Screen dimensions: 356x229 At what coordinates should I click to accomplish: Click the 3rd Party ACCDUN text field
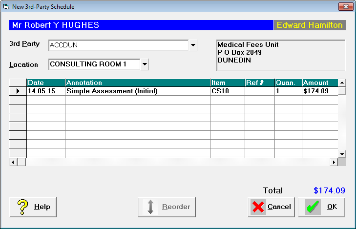coord(119,45)
